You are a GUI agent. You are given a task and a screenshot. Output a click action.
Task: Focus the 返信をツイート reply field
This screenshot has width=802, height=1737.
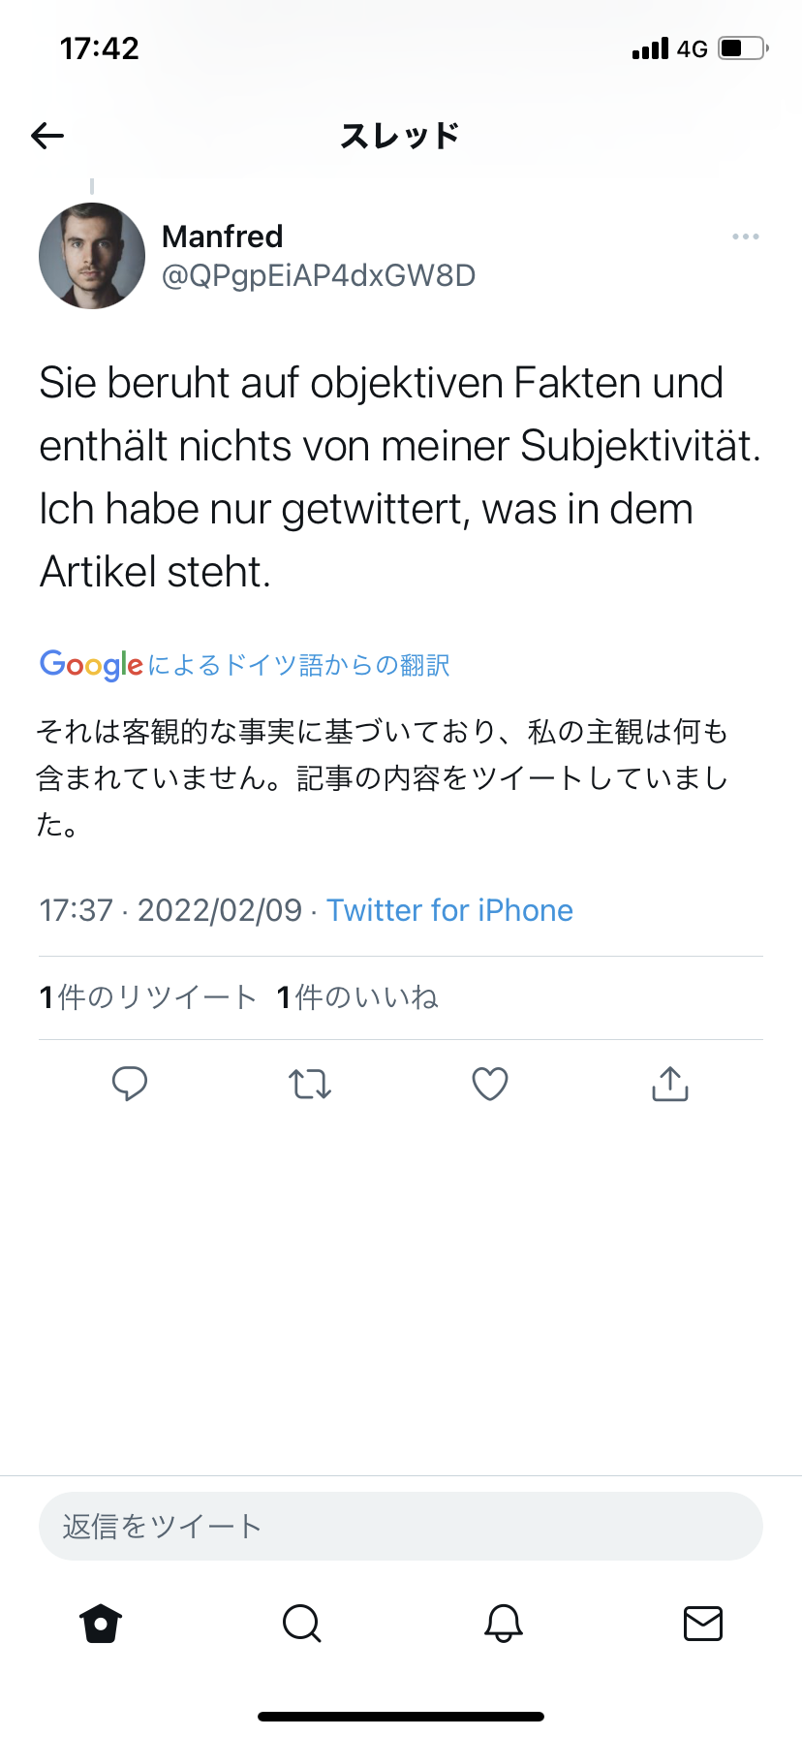click(401, 1527)
